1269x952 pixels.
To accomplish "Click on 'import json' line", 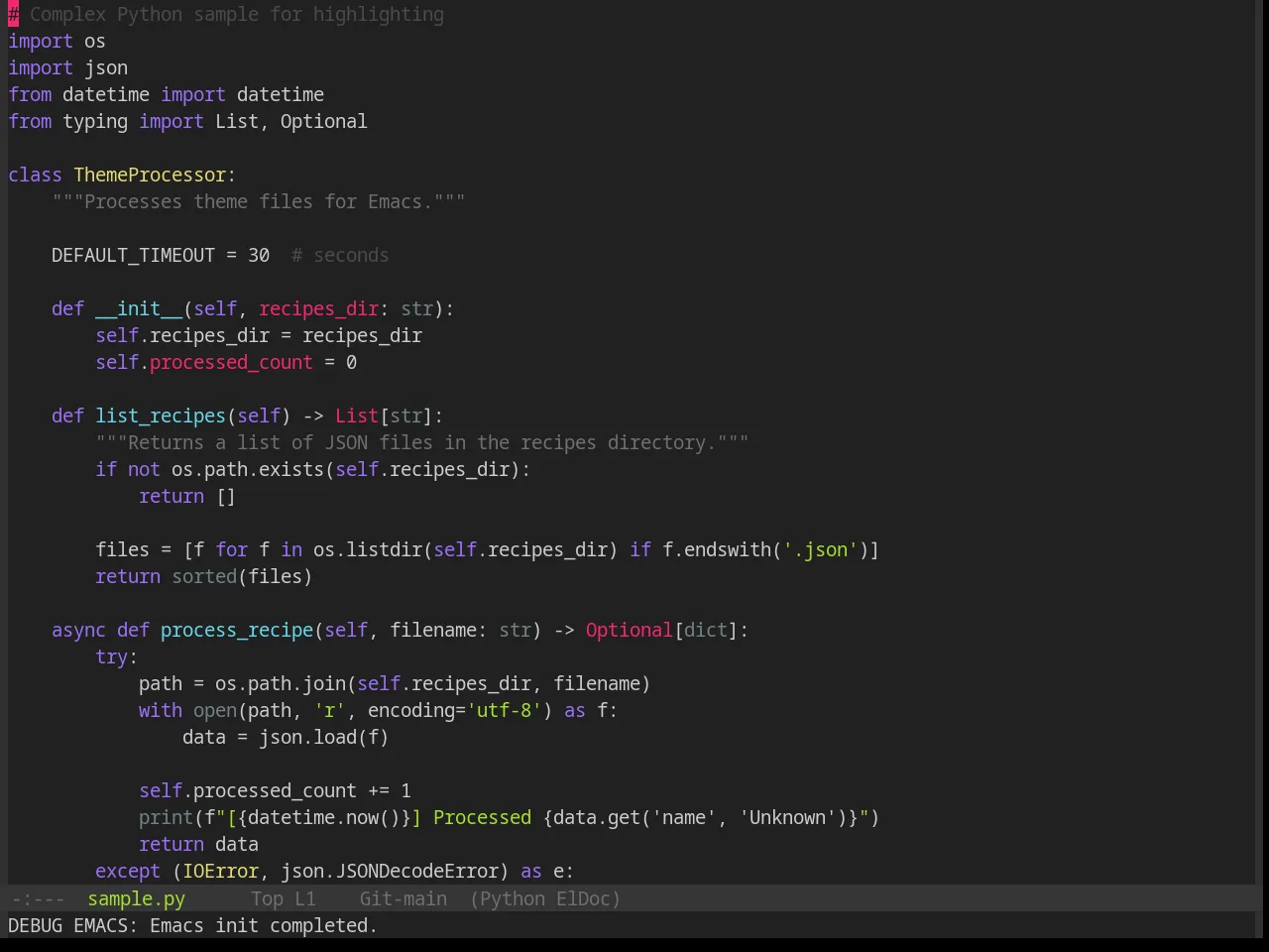I will coord(67,68).
